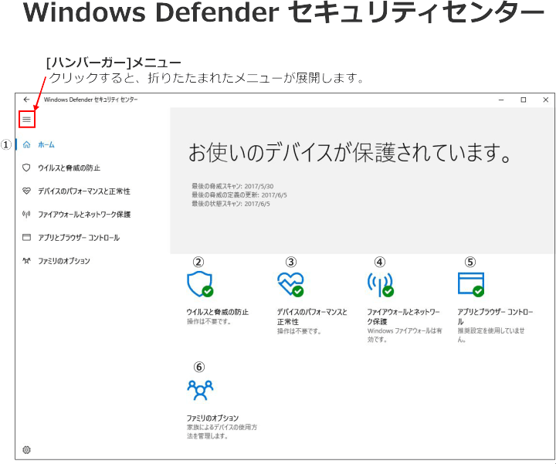Select ファイアウォールとネットワーク保護 in the sidebar
Screen dimensions: 556x464
click(84, 214)
